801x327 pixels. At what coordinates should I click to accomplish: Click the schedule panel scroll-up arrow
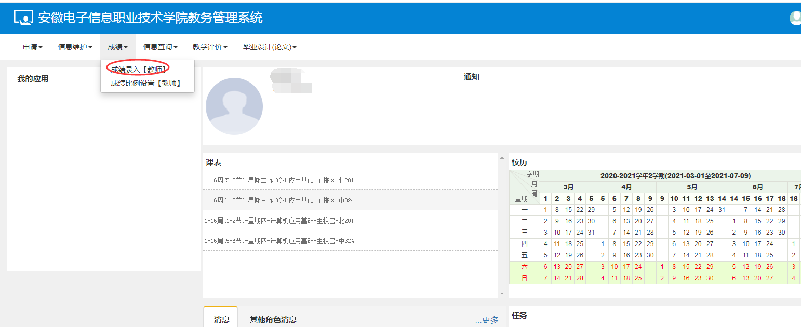pyautogui.click(x=501, y=158)
